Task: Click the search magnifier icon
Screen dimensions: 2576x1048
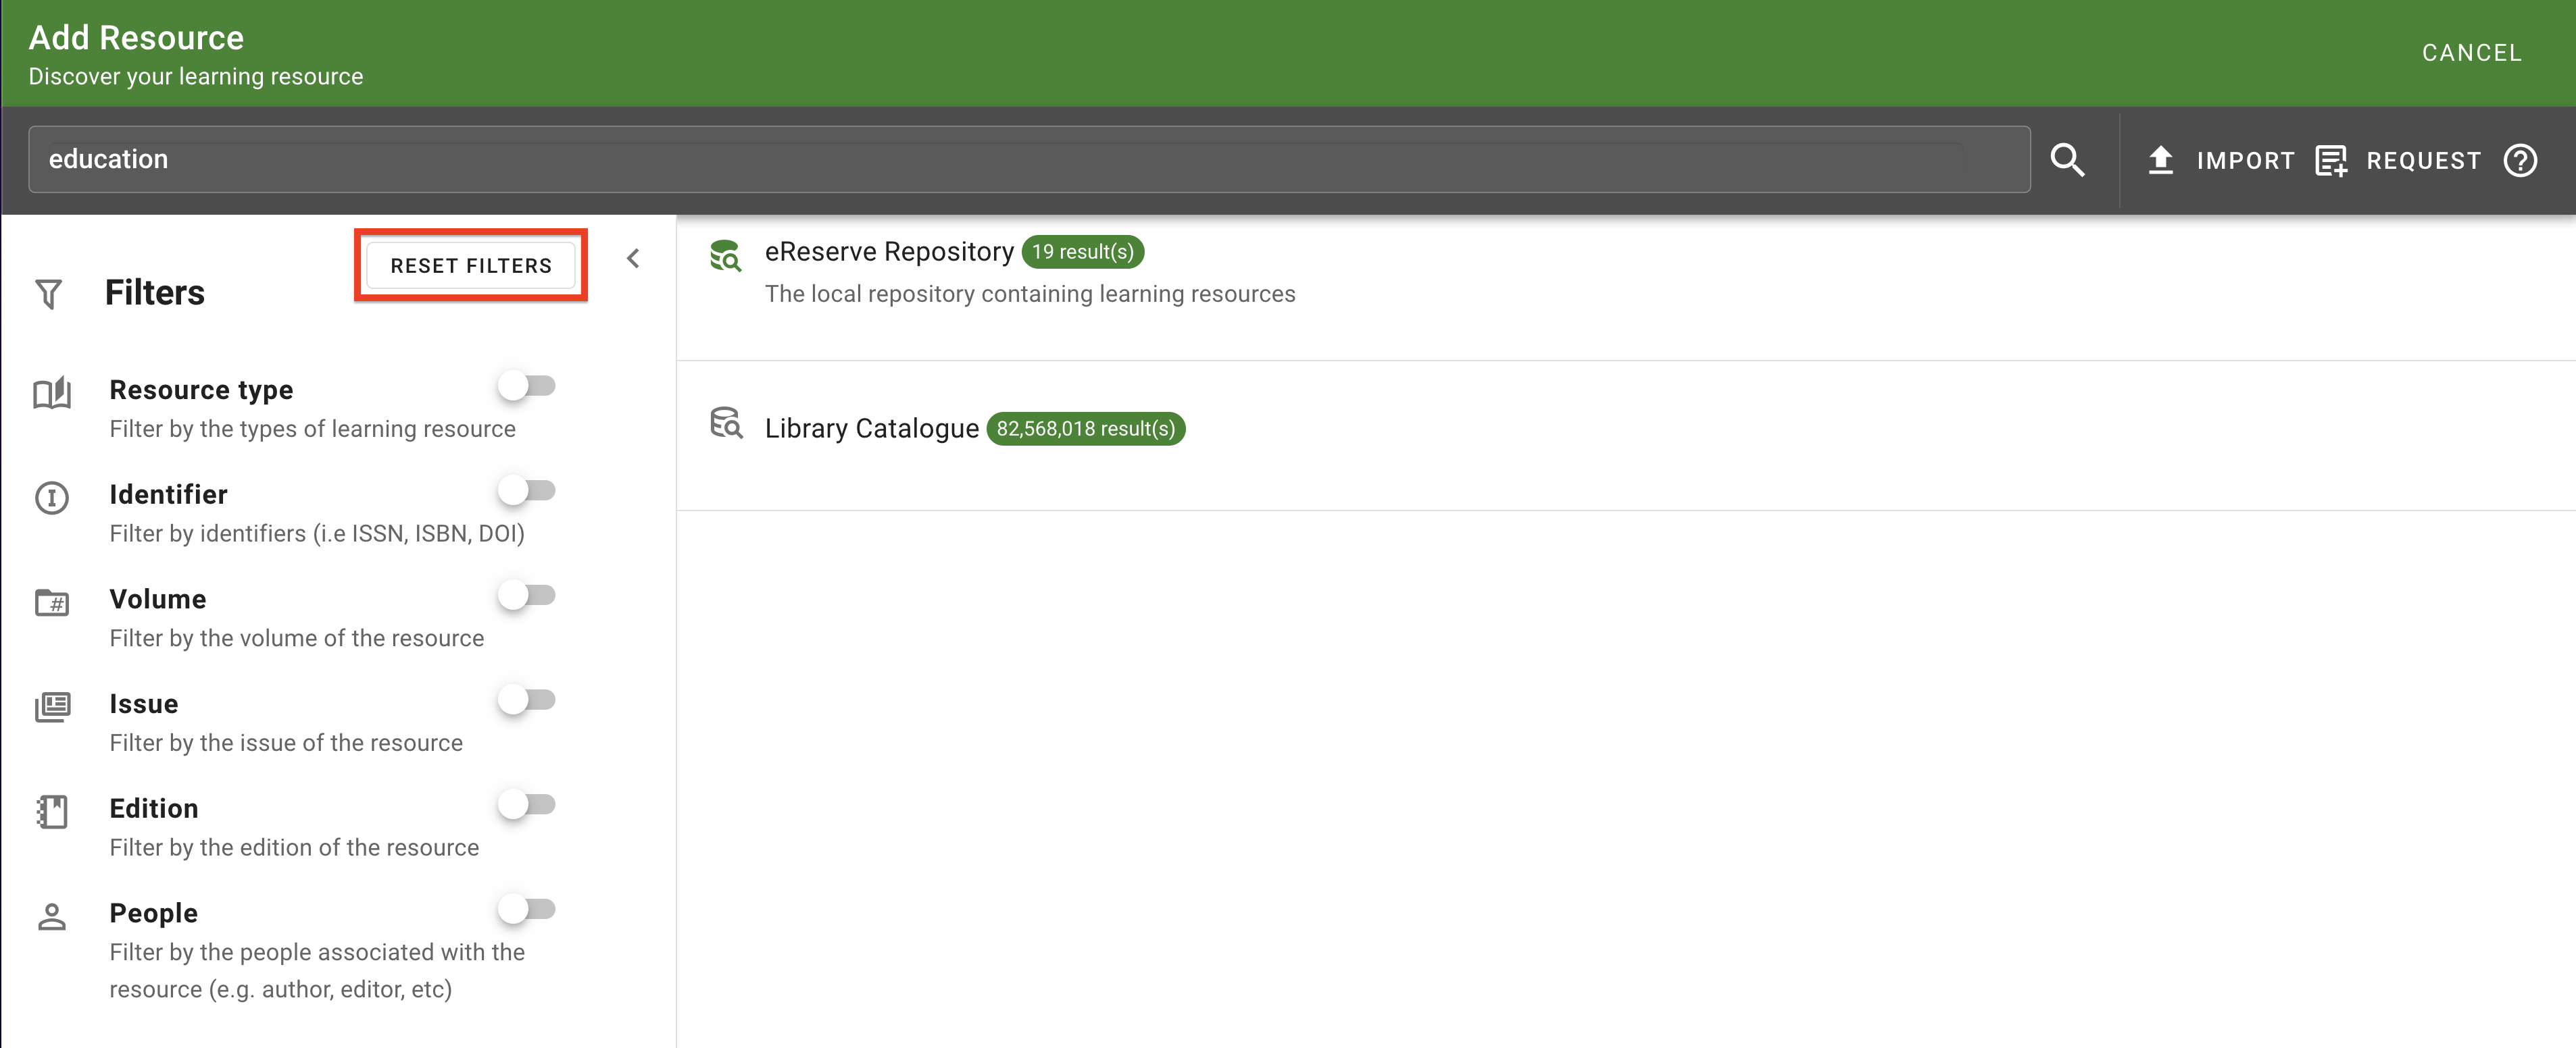Action: click(2066, 160)
